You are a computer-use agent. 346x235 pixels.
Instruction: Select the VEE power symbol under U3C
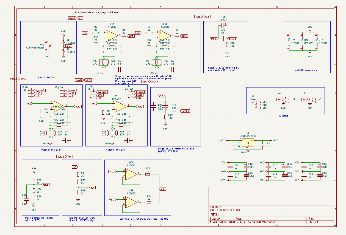310,52
